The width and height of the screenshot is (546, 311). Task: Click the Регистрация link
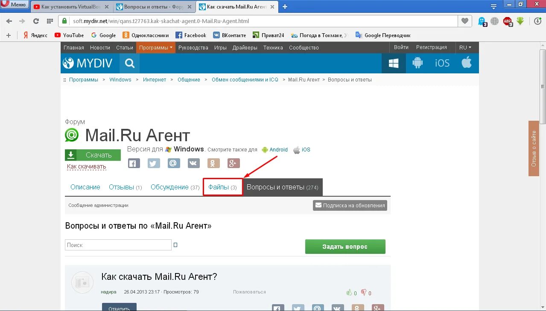pyautogui.click(x=432, y=47)
